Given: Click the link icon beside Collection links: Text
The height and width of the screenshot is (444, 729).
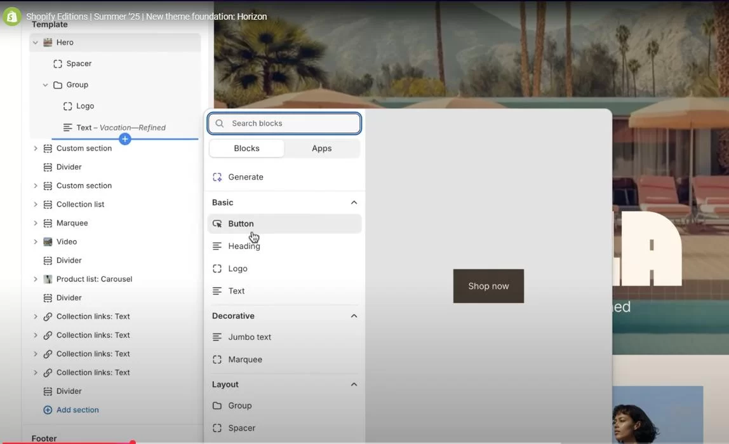Looking at the screenshot, I should click(x=48, y=316).
